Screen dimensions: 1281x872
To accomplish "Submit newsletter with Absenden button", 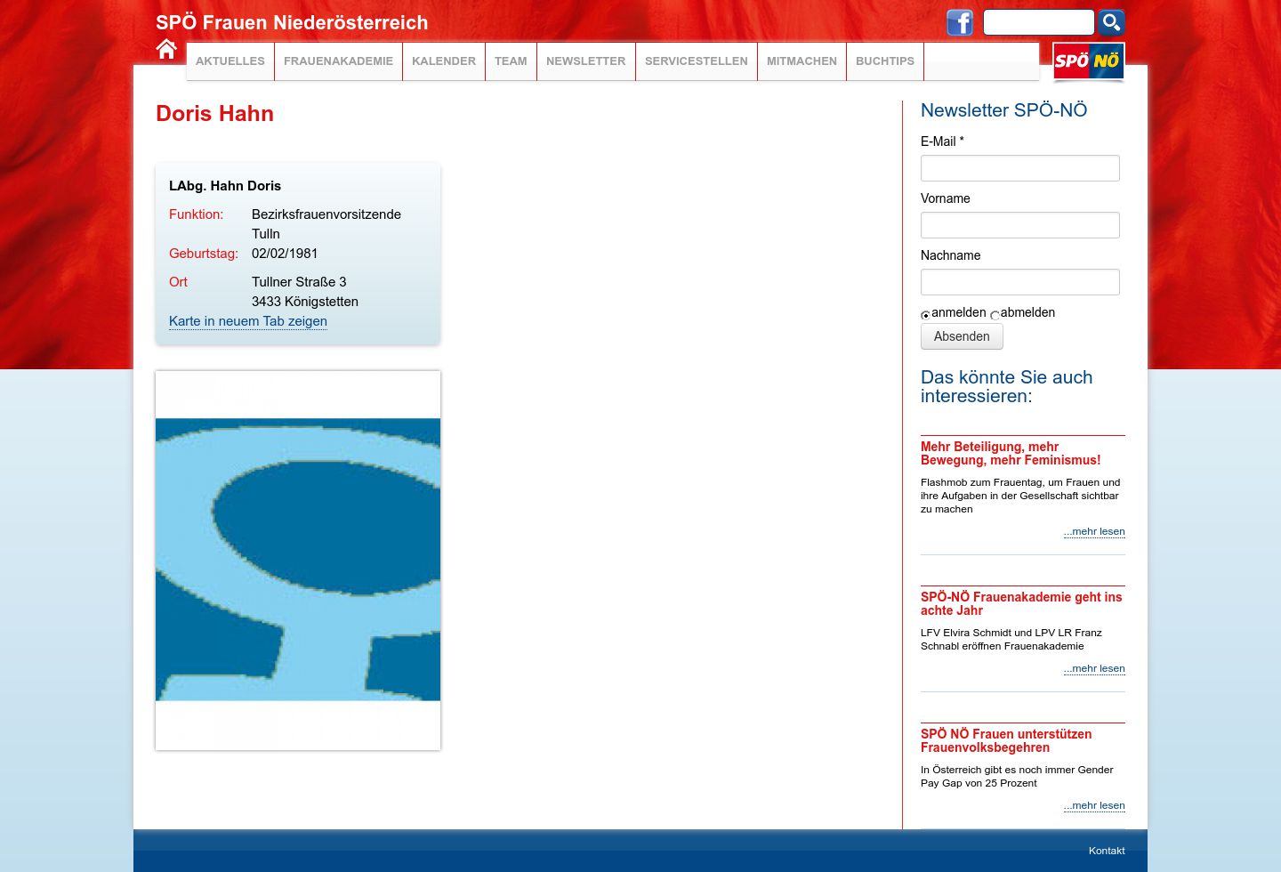I will 962,336.
